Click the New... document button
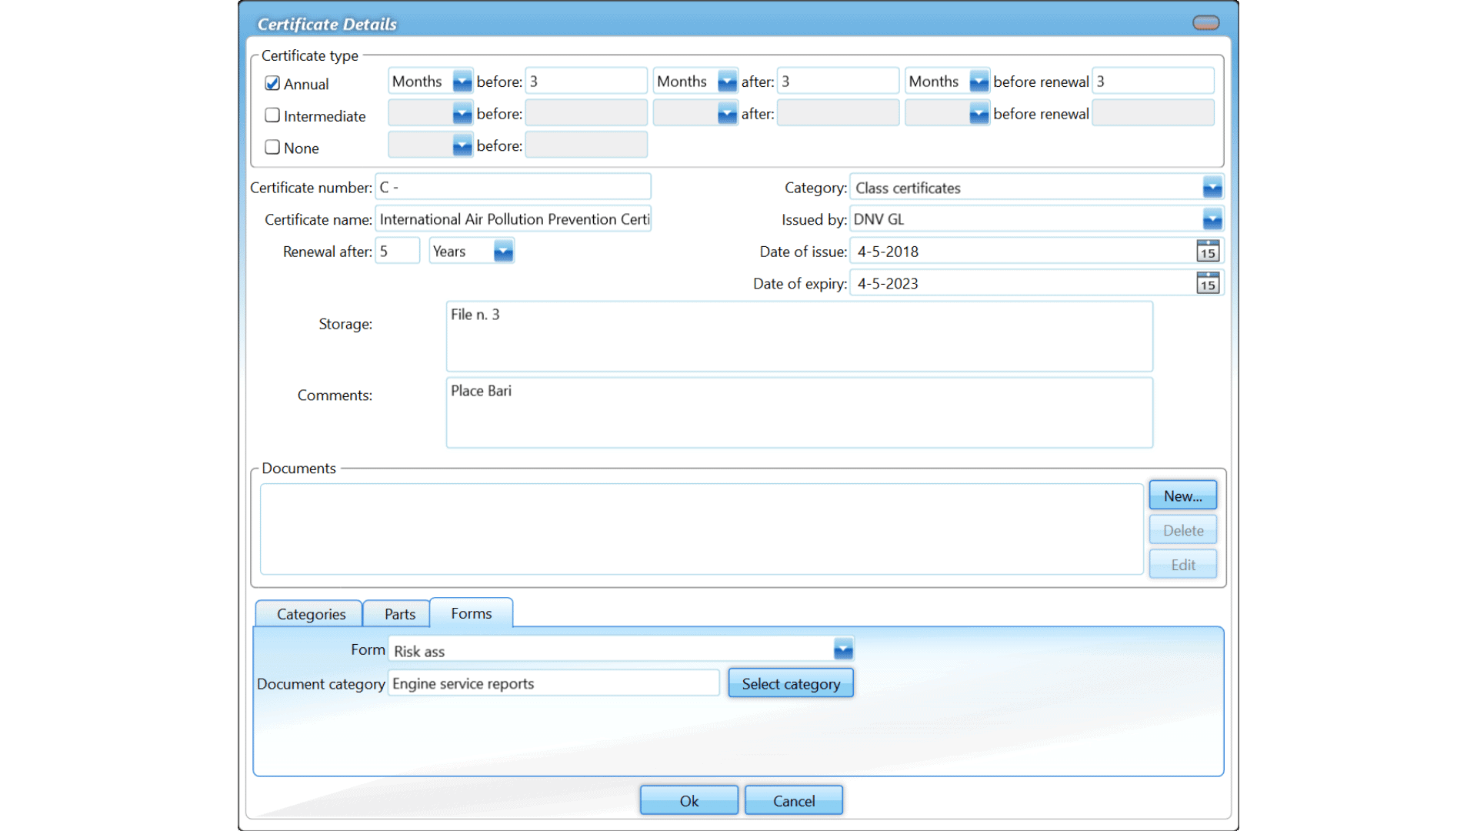The image size is (1477, 831). point(1182,496)
